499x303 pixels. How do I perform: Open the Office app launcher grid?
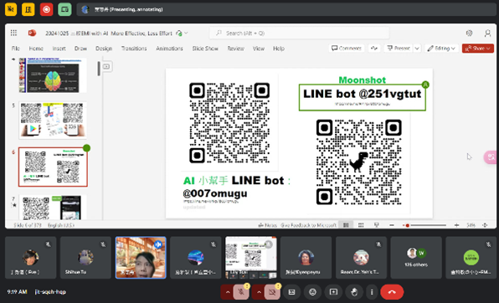click(x=13, y=33)
